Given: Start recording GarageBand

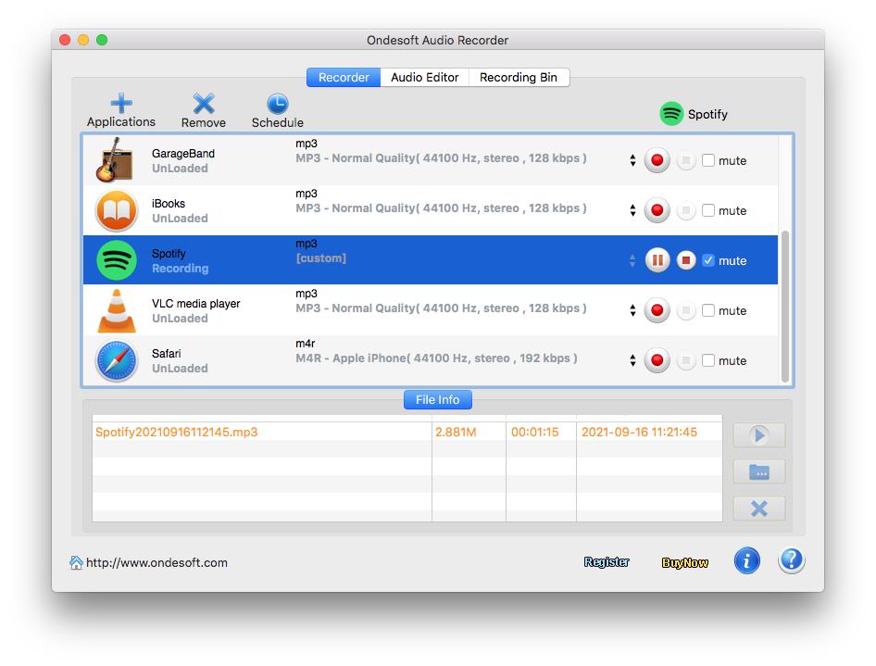Looking at the screenshot, I should (x=657, y=160).
